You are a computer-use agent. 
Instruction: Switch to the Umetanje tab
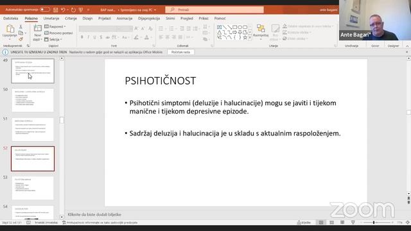[51, 19]
